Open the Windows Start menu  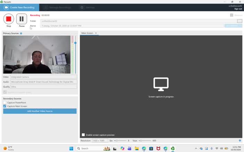click(71, 149)
